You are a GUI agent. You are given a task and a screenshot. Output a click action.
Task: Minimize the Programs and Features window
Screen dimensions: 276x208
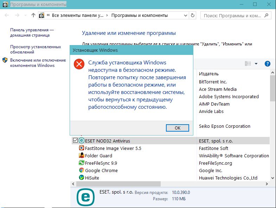[242, 5]
